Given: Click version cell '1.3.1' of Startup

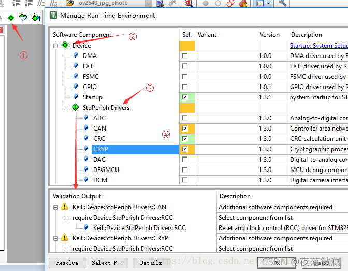Looking at the screenshot, I should (x=265, y=97).
